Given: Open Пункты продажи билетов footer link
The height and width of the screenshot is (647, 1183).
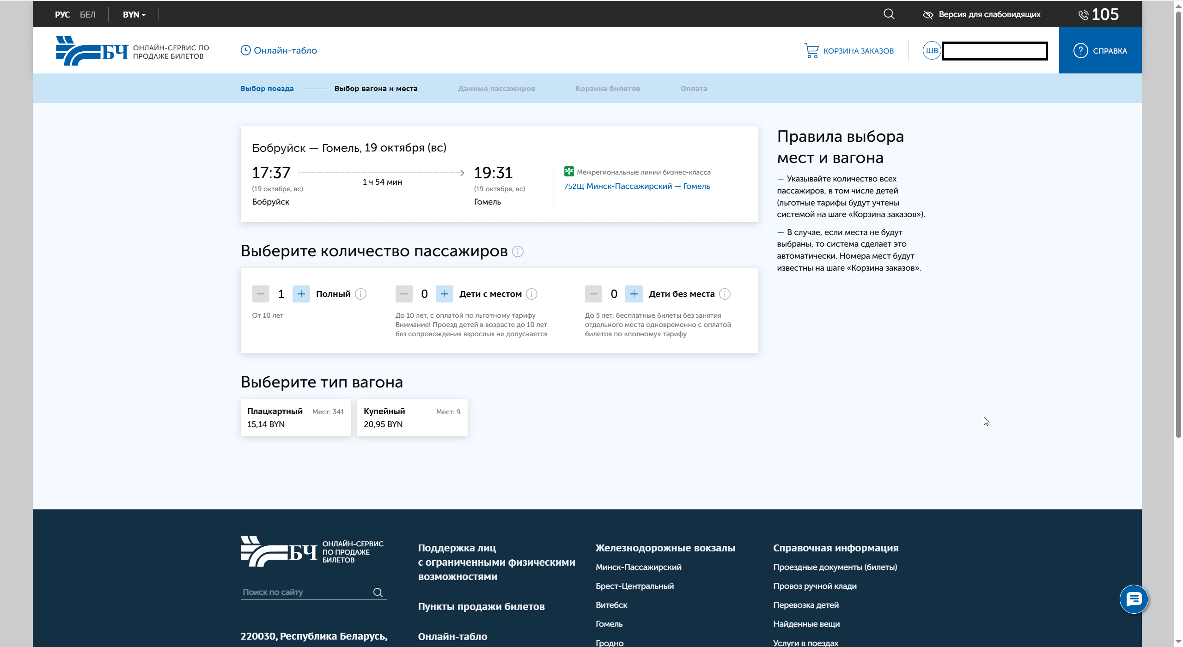Looking at the screenshot, I should [481, 606].
